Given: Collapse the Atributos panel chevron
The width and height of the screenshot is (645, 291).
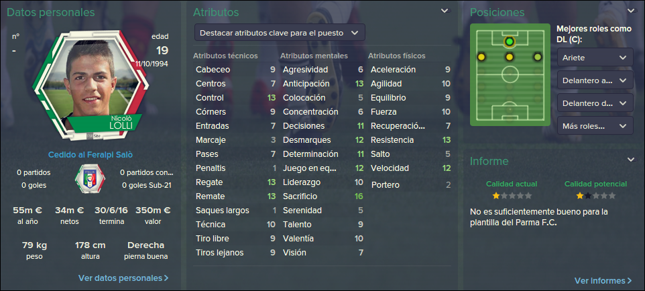Looking at the screenshot, I should tap(445, 11).
